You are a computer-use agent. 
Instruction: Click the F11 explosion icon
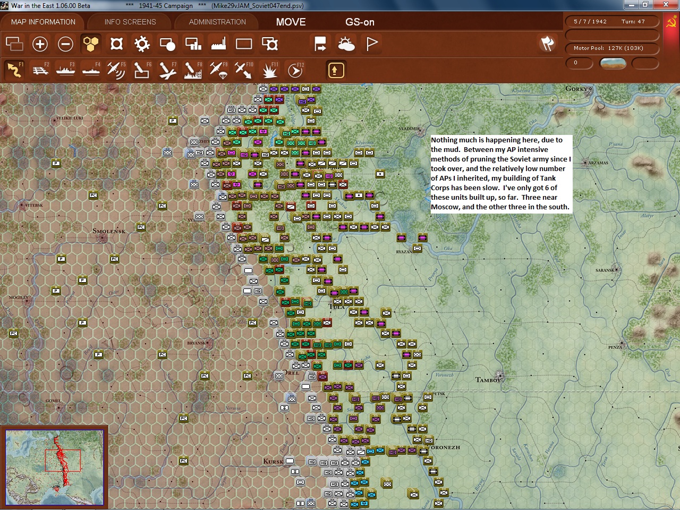tap(269, 70)
